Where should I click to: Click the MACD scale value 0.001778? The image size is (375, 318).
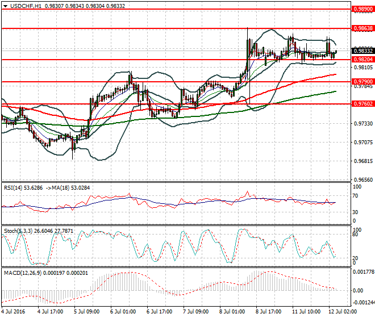(364, 272)
